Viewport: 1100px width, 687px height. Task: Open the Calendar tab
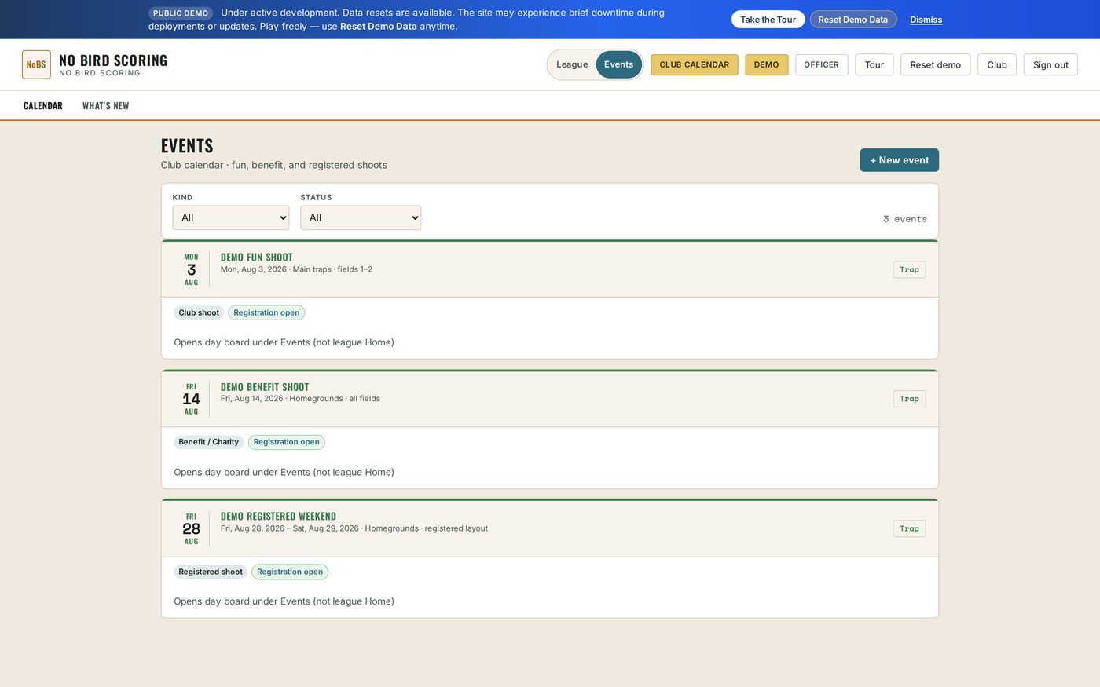[43, 105]
